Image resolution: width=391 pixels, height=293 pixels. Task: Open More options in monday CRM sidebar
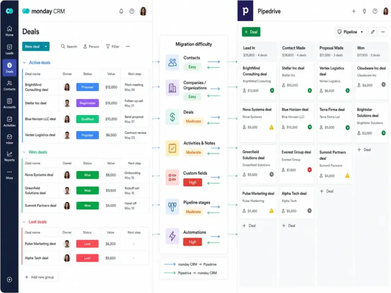[x=9, y=175]
